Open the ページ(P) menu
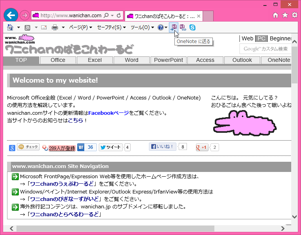 [81, 27]
